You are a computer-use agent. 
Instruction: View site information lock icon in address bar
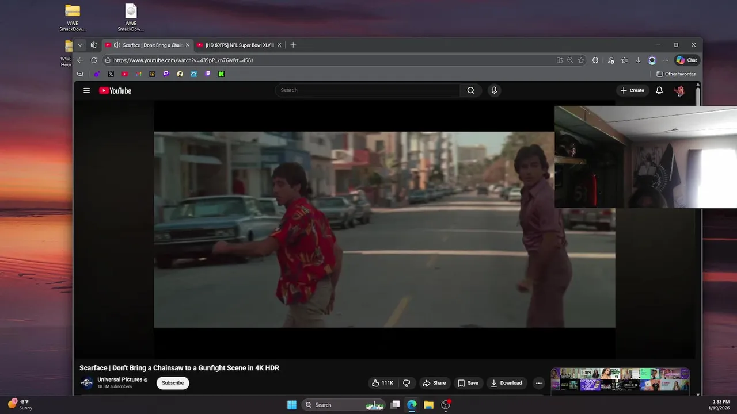tap(108, 60)
